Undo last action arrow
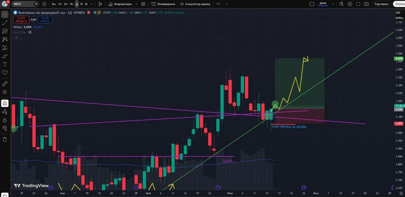This screenshot has width=405, height=197. [x=218, y=4]
